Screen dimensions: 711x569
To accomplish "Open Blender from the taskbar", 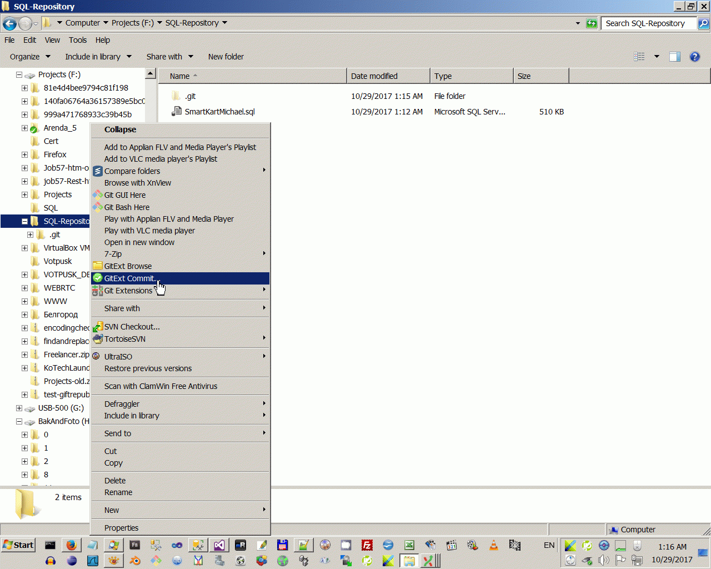I will click(x=135, y=561).
